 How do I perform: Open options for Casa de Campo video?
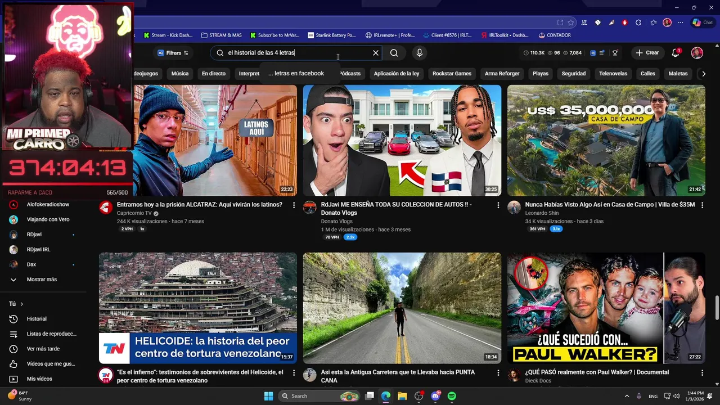[702, 205]
